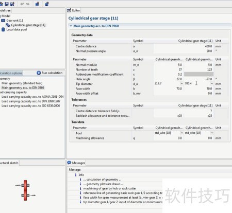Click the home icon in the toolbar
The image size is (232, 213).
coord(46,4)
